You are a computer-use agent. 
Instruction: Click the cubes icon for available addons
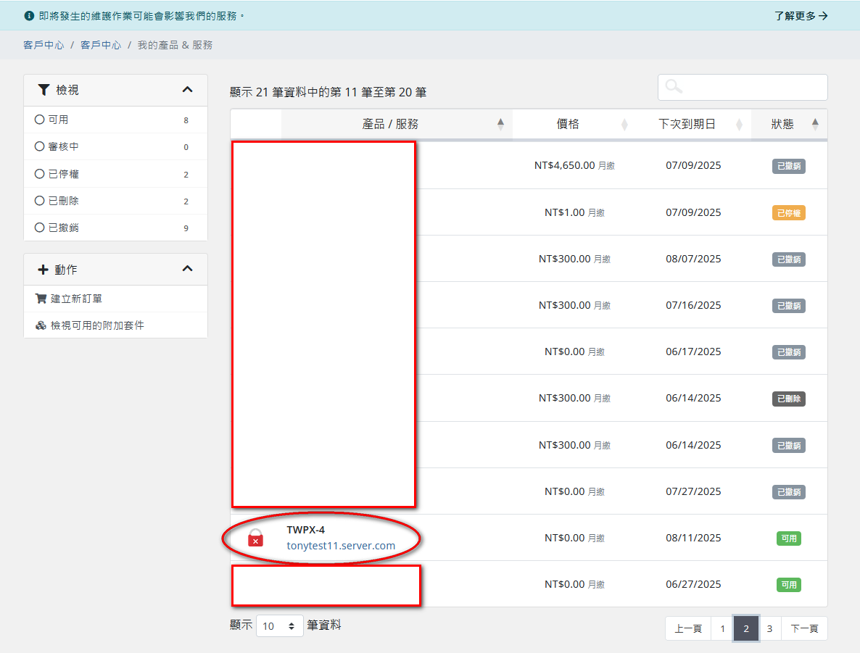click(41, 325)
